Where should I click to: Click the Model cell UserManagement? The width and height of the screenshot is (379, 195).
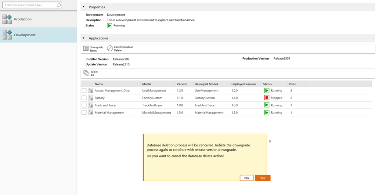154,91
